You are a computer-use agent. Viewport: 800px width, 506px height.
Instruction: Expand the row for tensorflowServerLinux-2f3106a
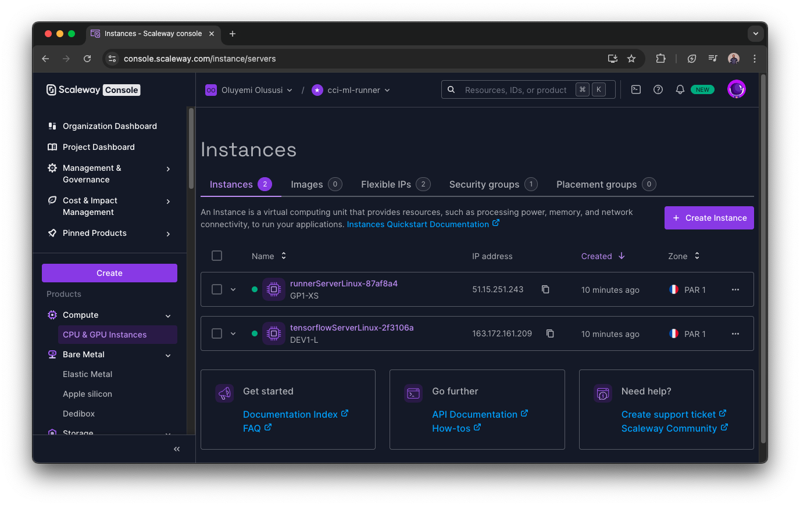(233, 333)
